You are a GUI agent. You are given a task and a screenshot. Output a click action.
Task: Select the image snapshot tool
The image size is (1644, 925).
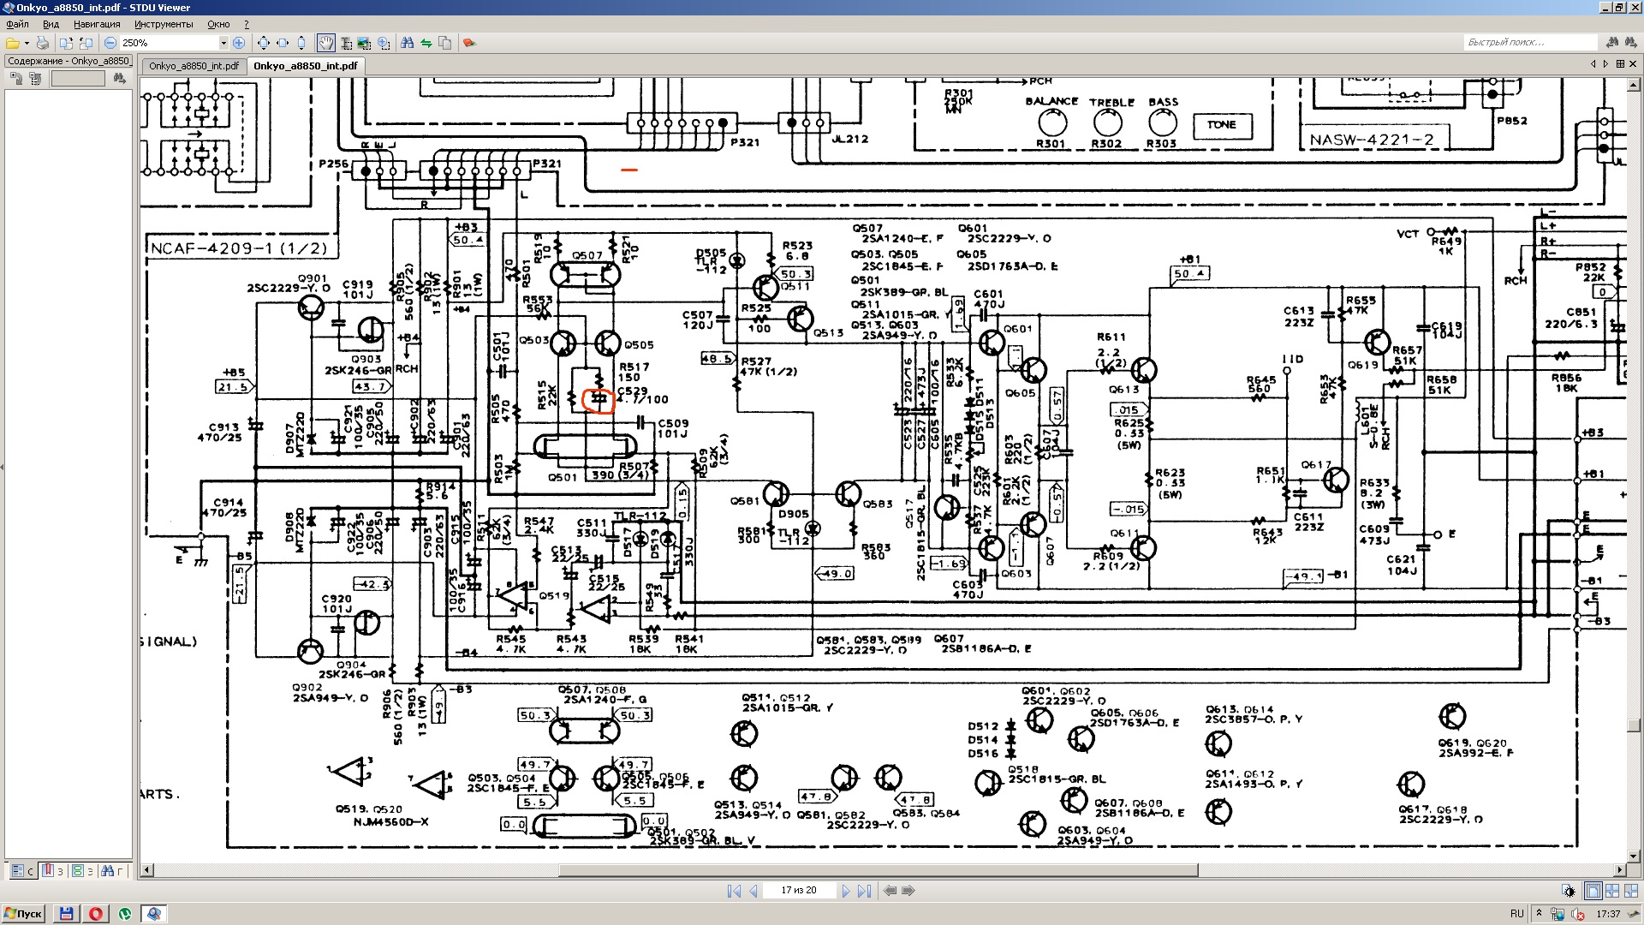point(365,43)
